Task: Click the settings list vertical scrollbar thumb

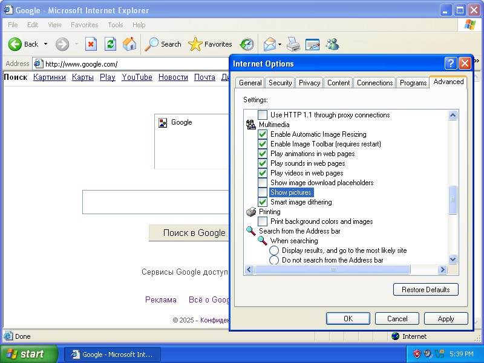Action: click(x=453, y=200)
